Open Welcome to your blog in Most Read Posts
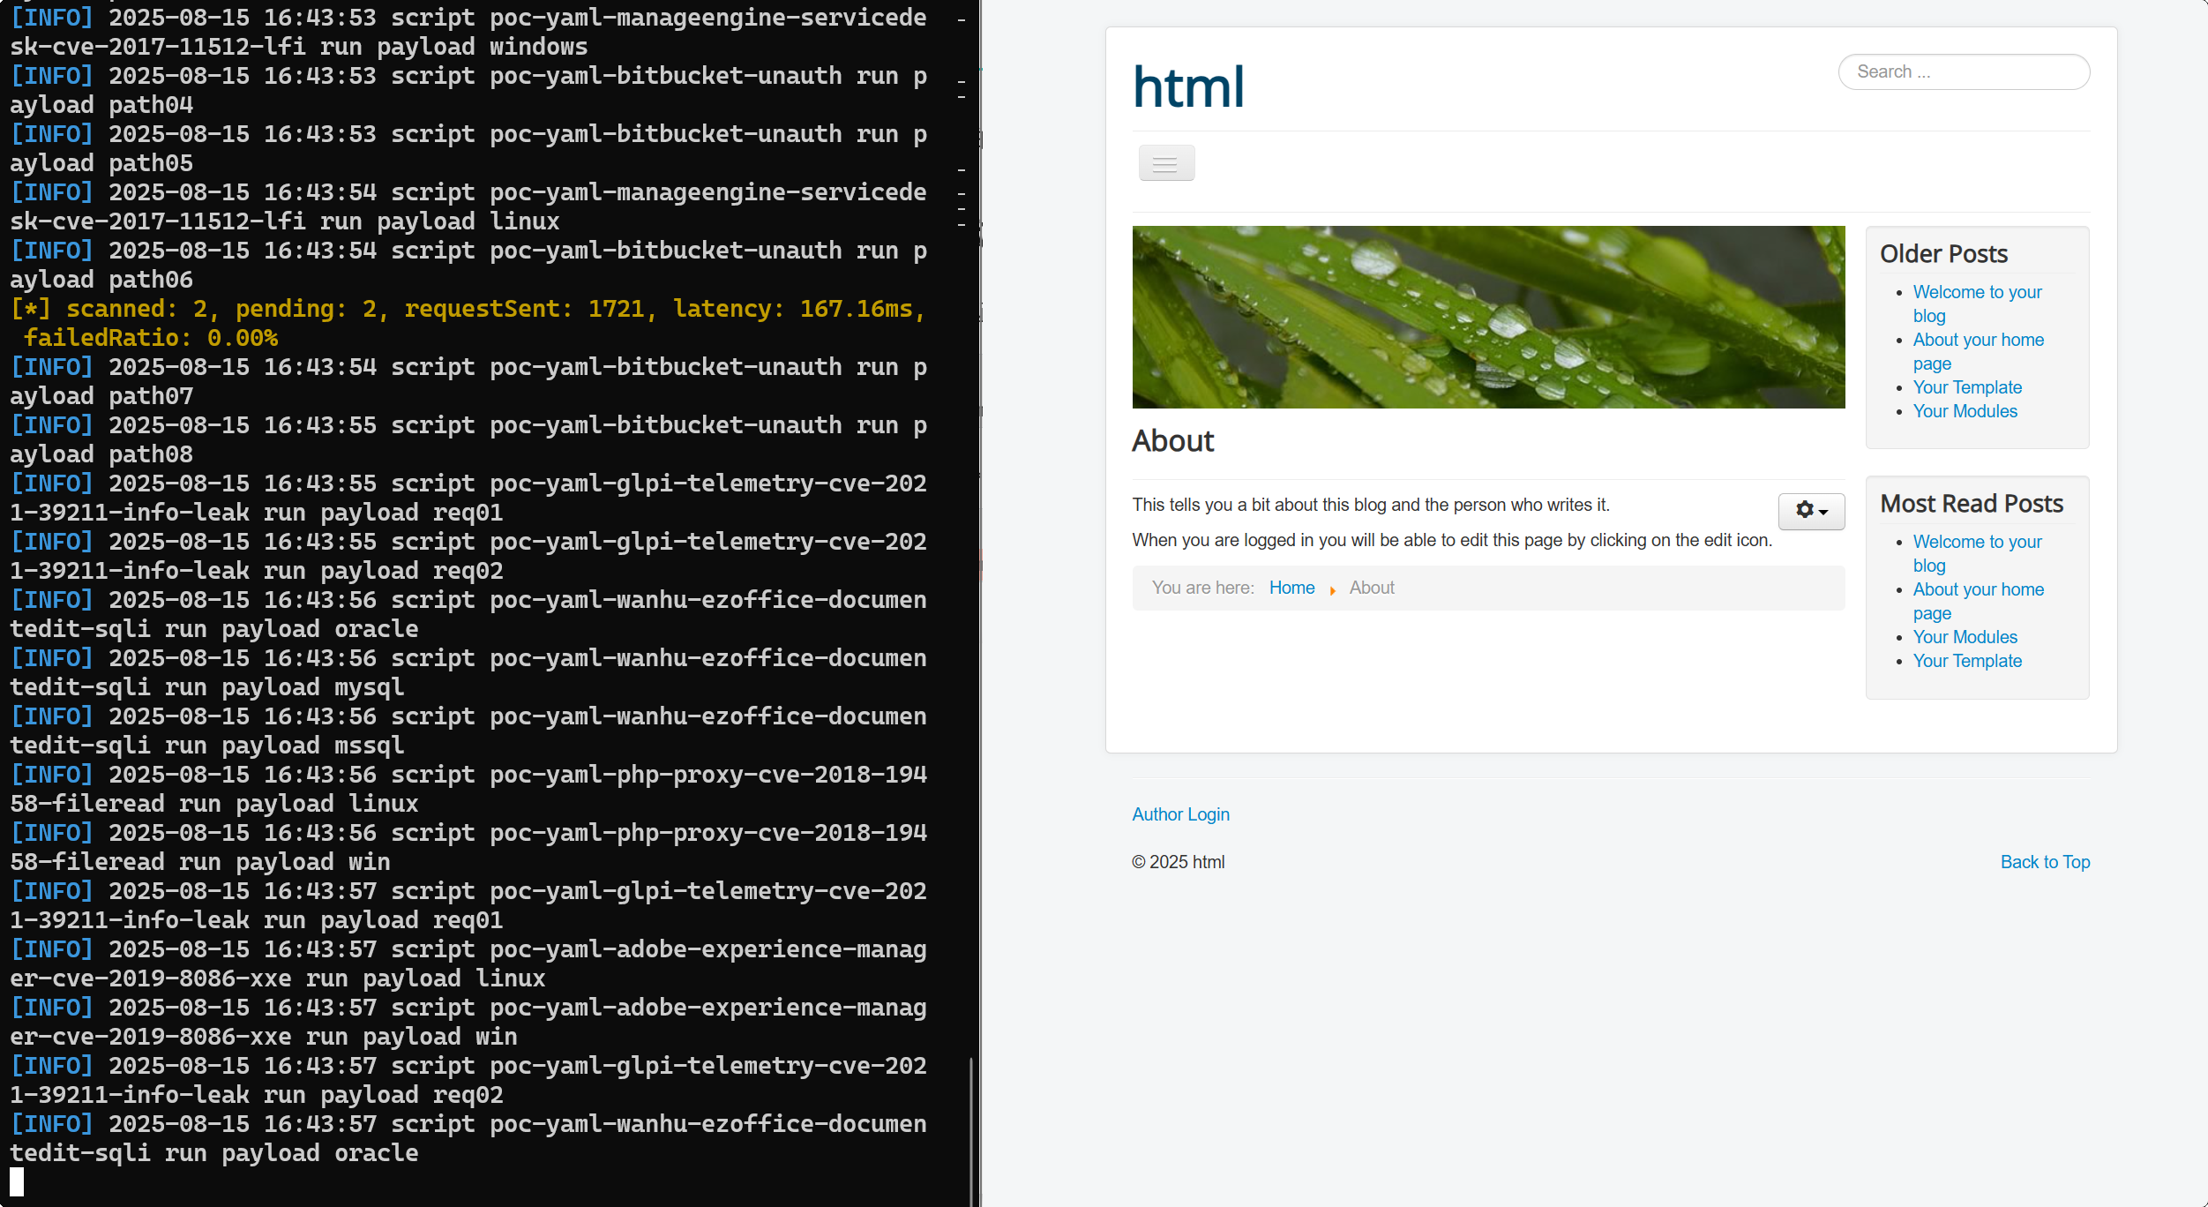The image size is (2208, 1207). pos(1976,543)
